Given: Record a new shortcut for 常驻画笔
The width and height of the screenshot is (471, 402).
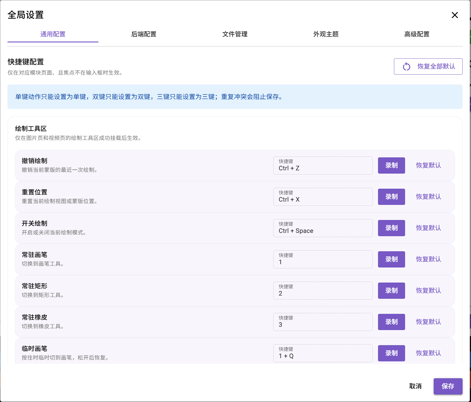Looking at the screenshot, I should (x=391, y=259).
